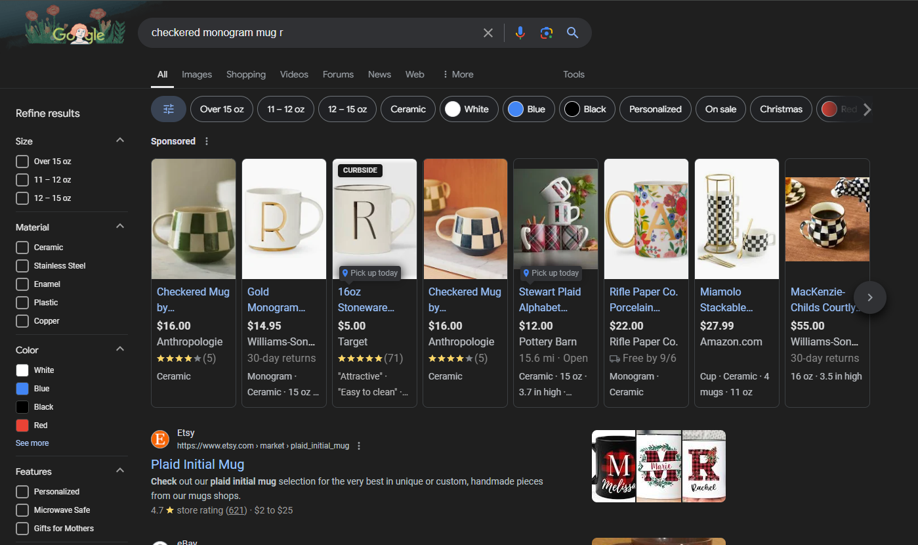
Task: Click the delivery truck icon on Rifle Paper listing
Action: pos(615,358)
